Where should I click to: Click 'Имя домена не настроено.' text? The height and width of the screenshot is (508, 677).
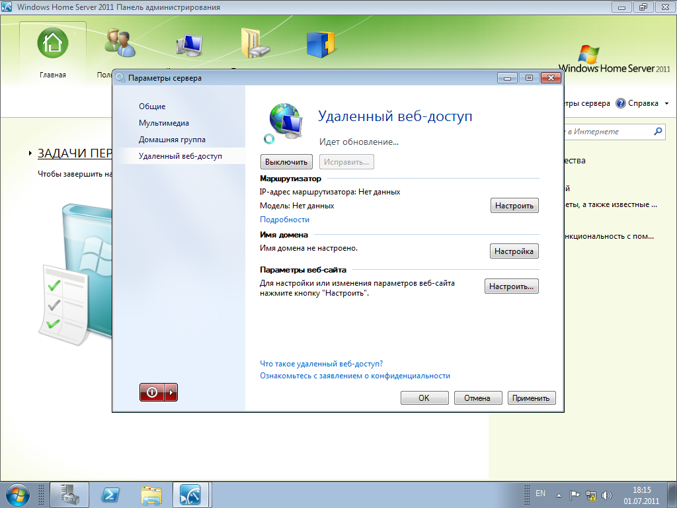(309, 249)
